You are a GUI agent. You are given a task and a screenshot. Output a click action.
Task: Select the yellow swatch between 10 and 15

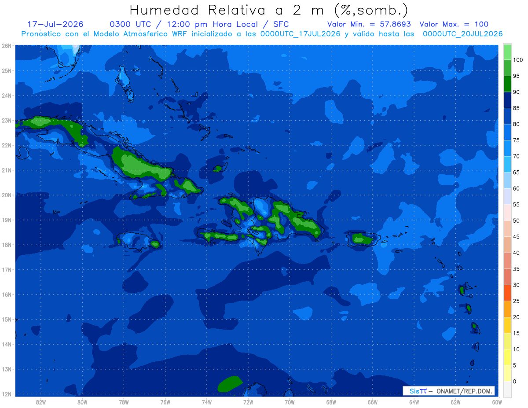507,341
